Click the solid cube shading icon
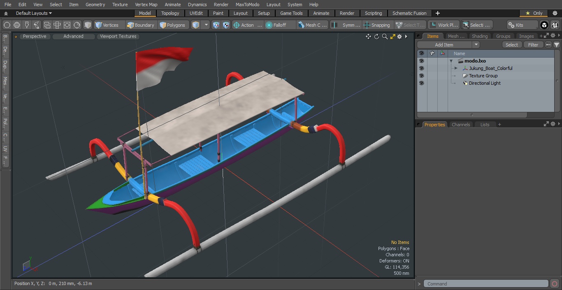The image size is (562, 290). point(88,25)
